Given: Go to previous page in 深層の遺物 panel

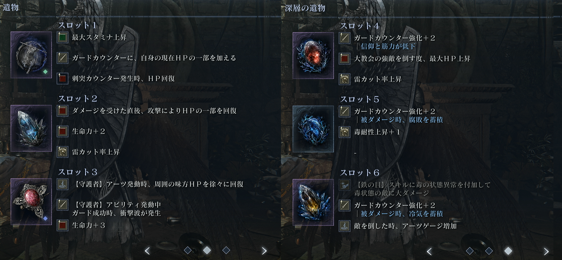Looking at the screenshot, I should (429, 252).
